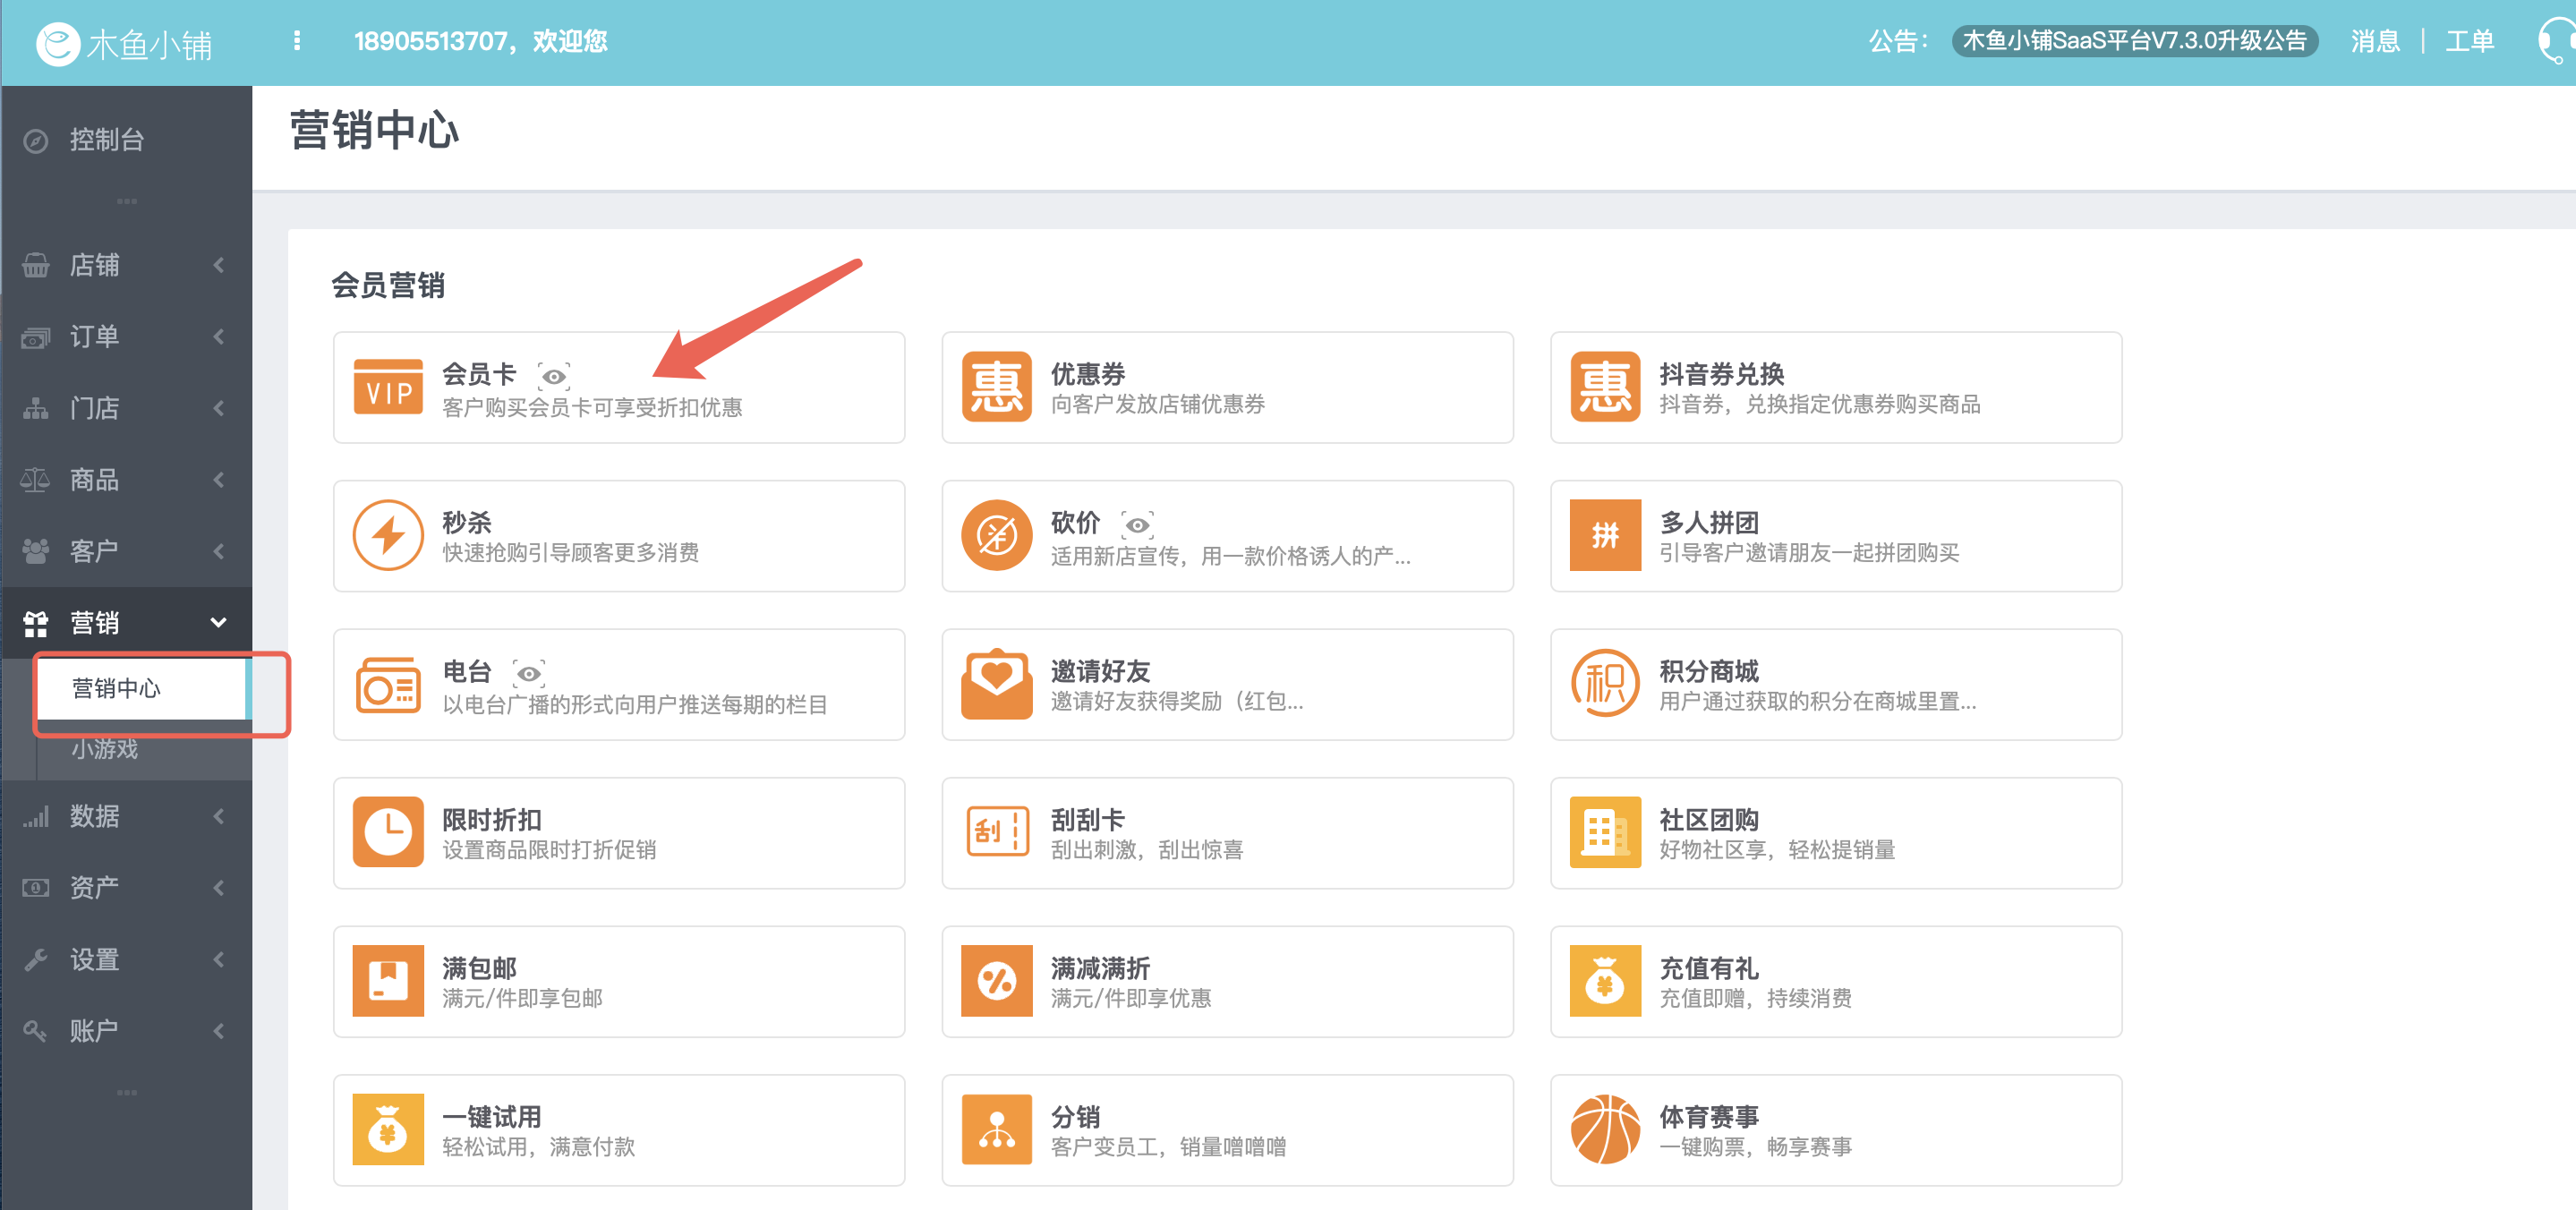
Task: Click the 账户 key icon
Action: 35,1031
